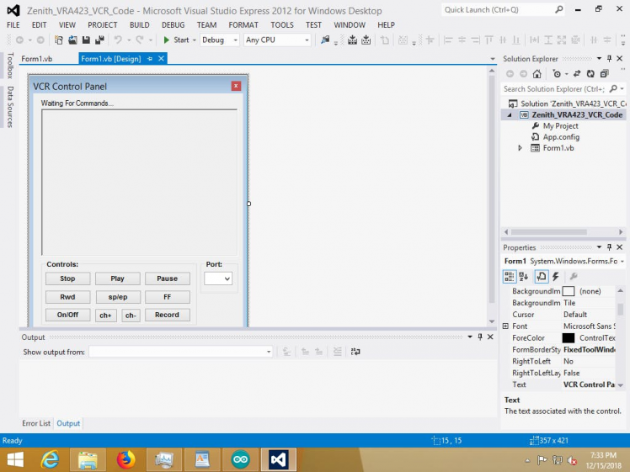Image resolution: width=630 pixels, height=472 pixels.
Task: Click the Start debugging play icon
Action: pyautogui.click(x=167, y=40)
